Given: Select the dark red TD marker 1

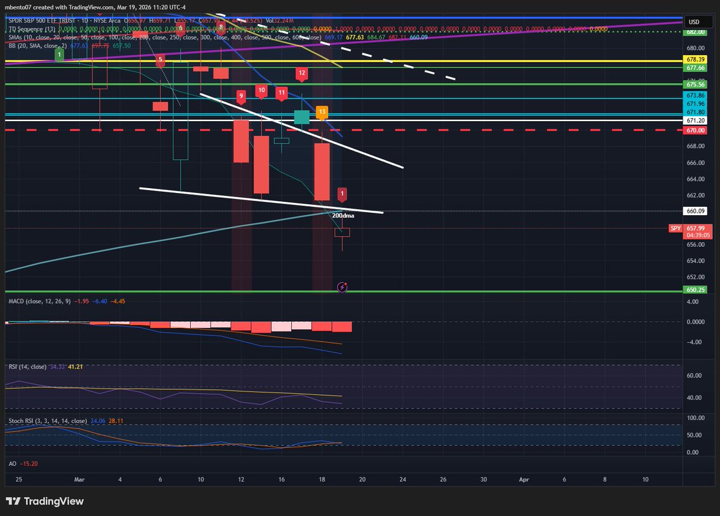Looking at the screenshot, I should (342, 194).
